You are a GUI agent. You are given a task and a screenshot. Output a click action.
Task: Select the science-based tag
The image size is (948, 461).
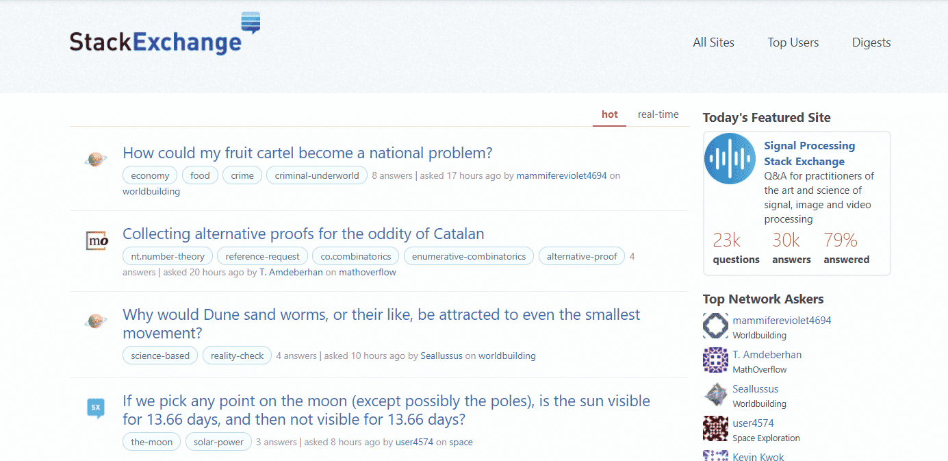(159, 356)
